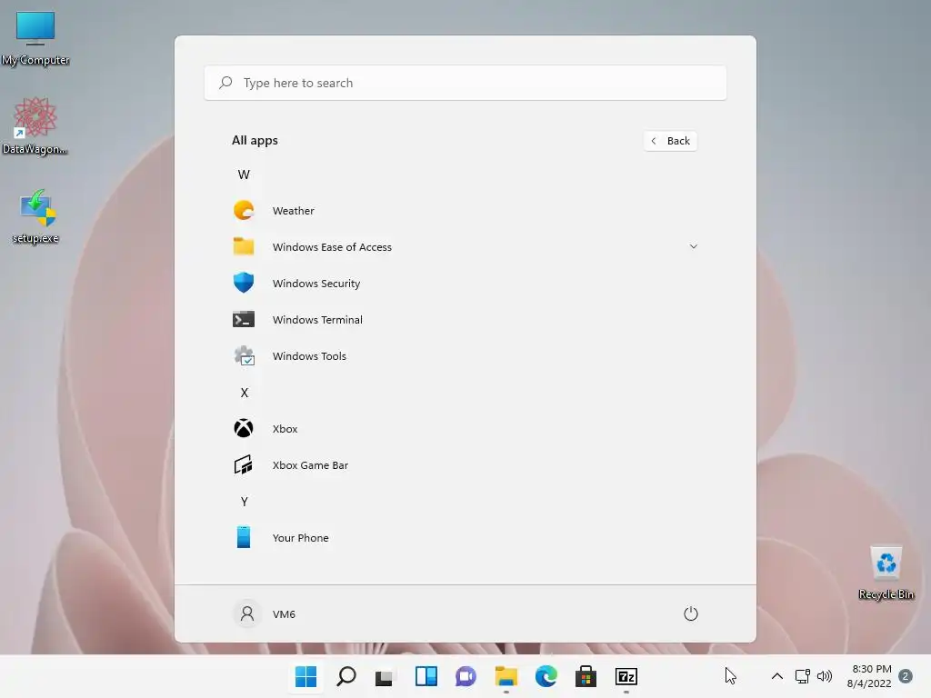931x698 pixels.
Task: Click the network tray icon
Action: pyautogui.click(x=803, y=676)
